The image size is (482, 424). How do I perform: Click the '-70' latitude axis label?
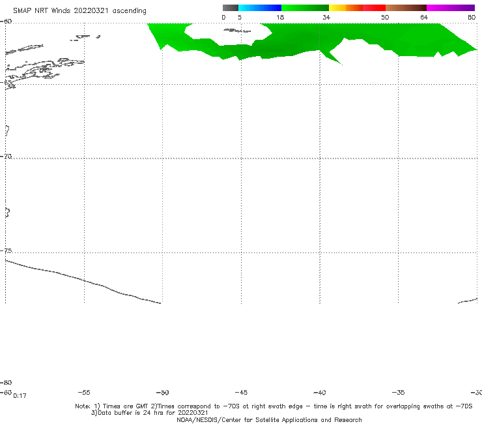(6, 157)
